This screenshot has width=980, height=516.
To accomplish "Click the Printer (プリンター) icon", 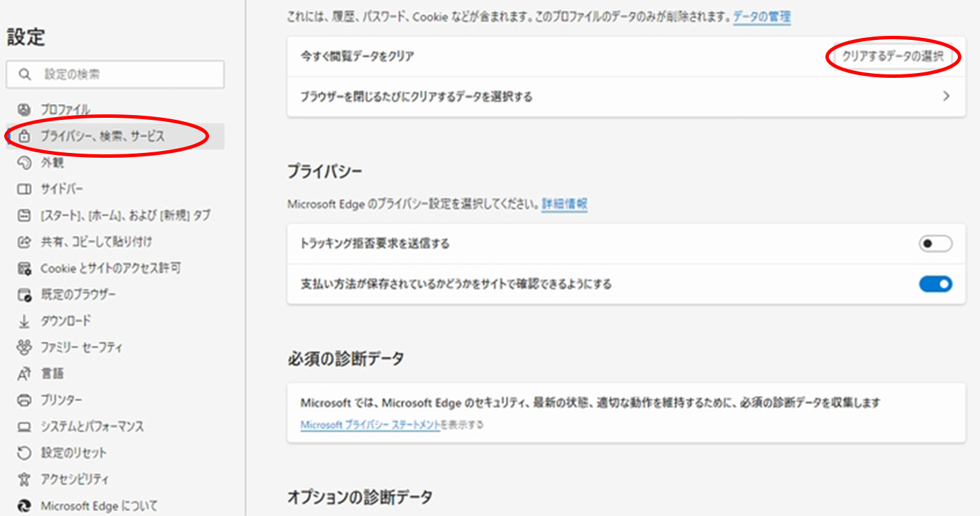I will 24,400.
